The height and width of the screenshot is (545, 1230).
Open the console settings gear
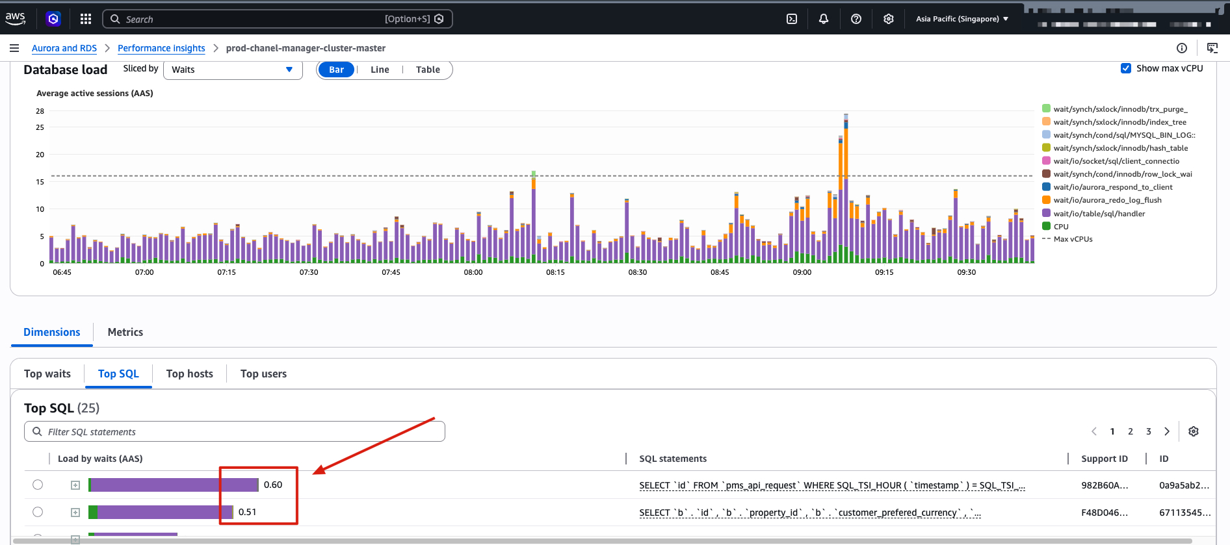[889, 19]
